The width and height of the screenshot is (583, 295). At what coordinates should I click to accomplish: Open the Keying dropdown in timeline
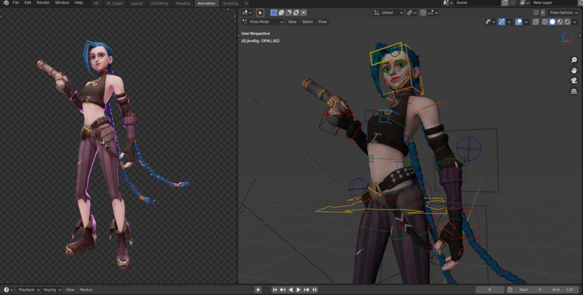[51, 290]
